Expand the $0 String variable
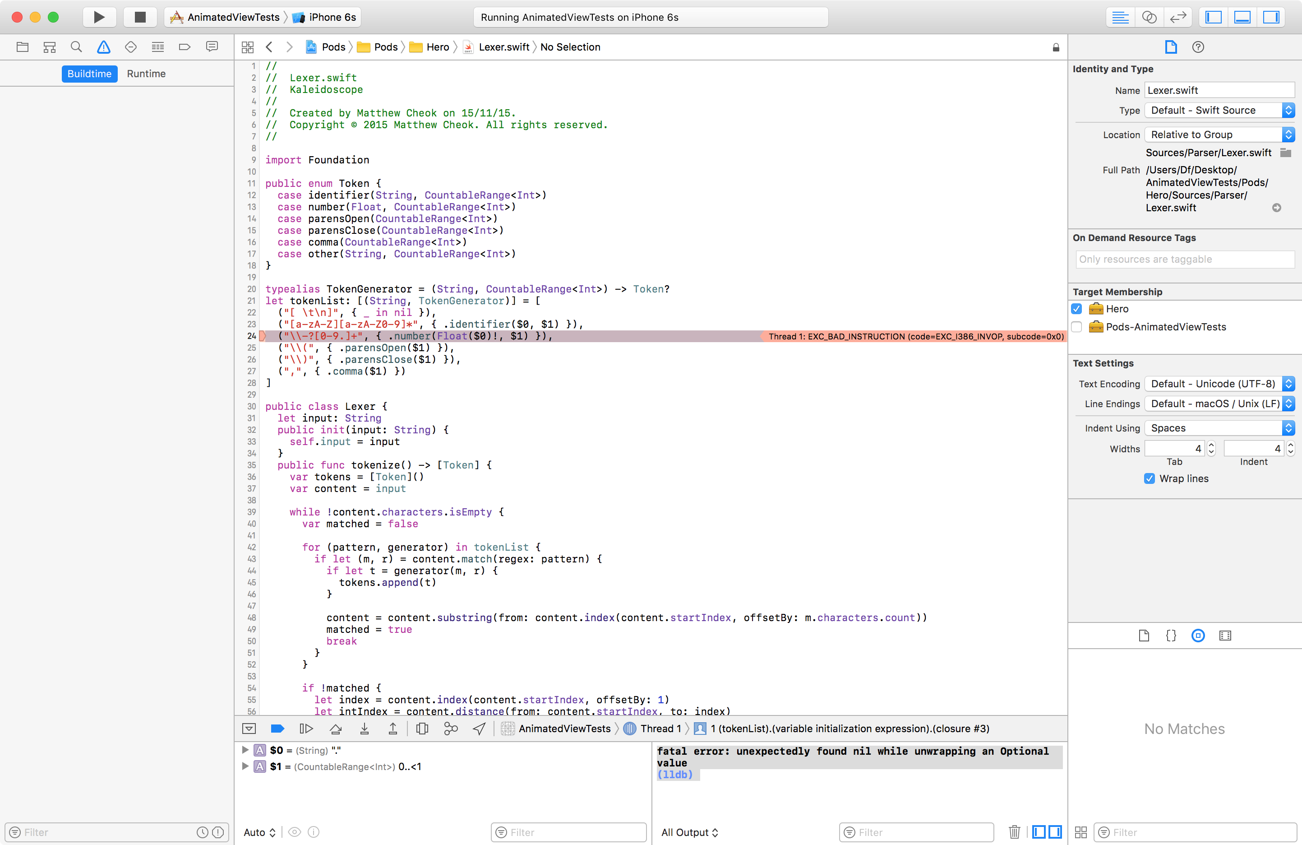The height and width of the screenshot is (845, 1302). (x=245, y=750)
